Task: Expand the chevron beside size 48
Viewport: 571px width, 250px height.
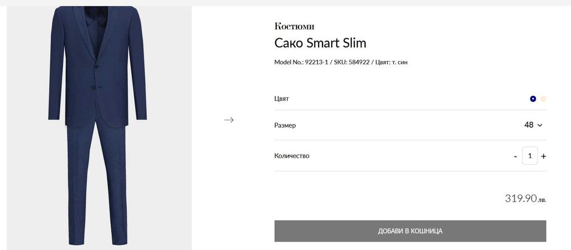Action: point(540,125)
